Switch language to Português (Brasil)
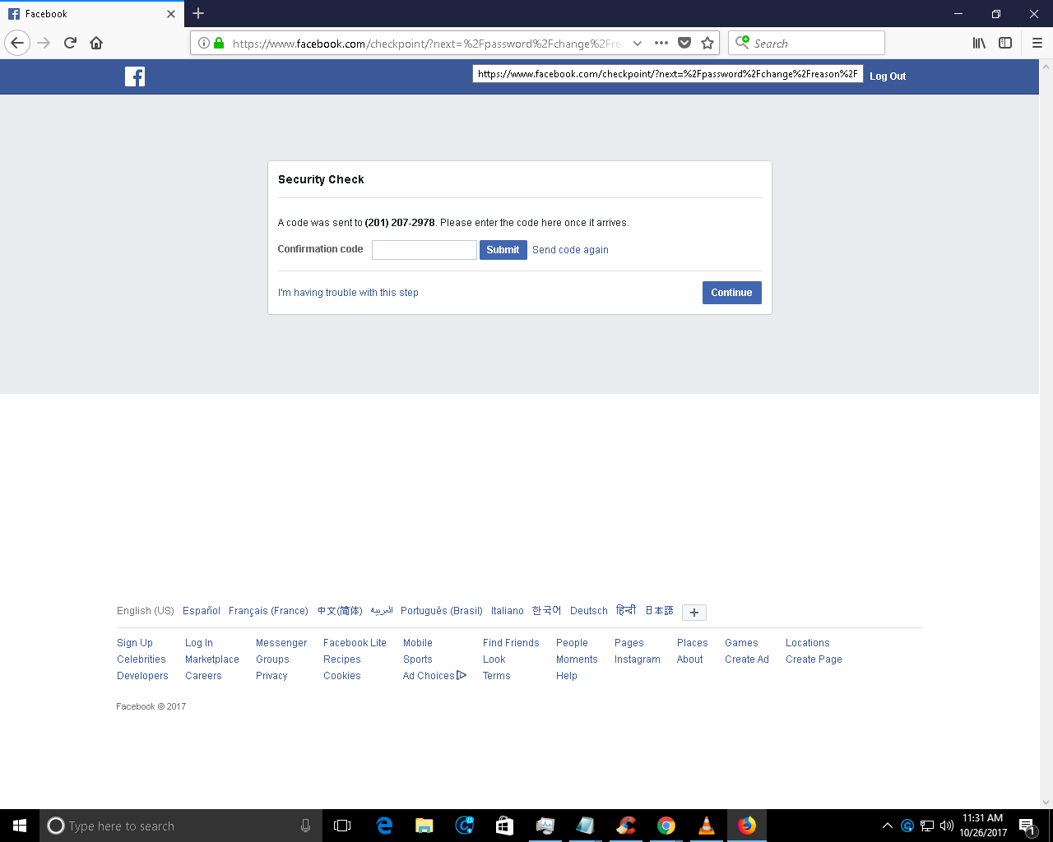 click(x=442, y=611)
